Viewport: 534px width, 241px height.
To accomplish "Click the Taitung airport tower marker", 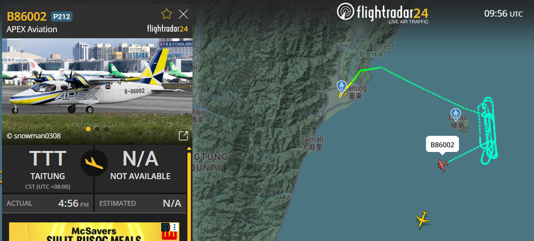I will pyautogui.click(x=342, y=88).
